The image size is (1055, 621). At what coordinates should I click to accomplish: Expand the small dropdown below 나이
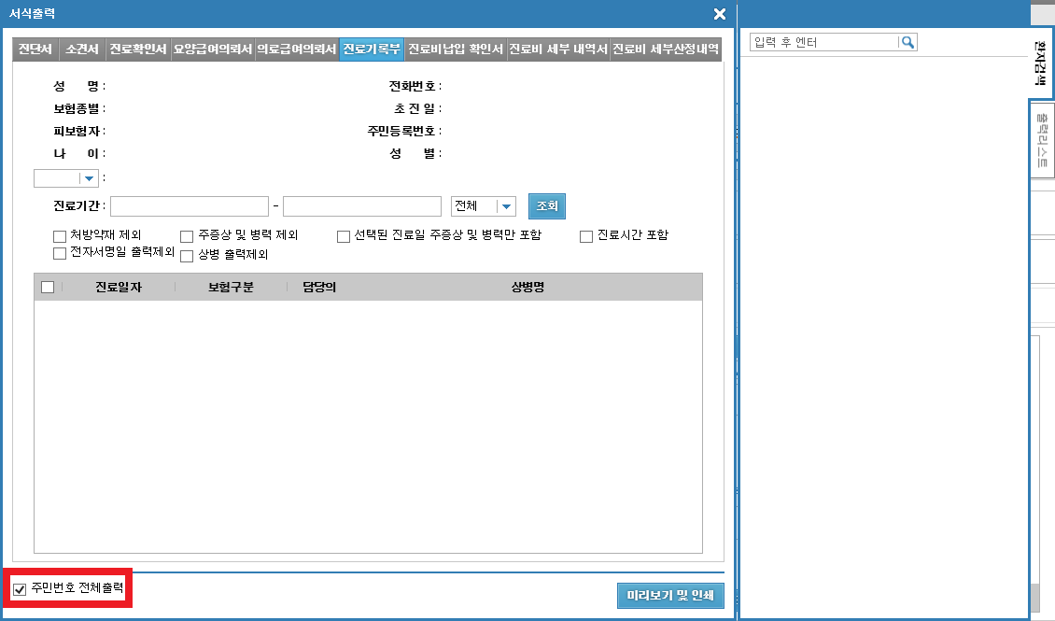(89, 178)
